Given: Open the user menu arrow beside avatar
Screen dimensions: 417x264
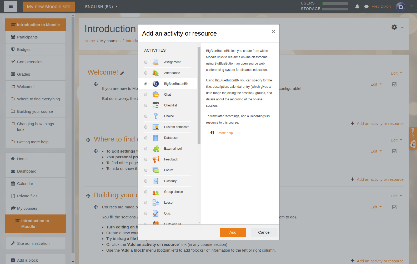Looking at the screenshot, I should pos(411,6).
